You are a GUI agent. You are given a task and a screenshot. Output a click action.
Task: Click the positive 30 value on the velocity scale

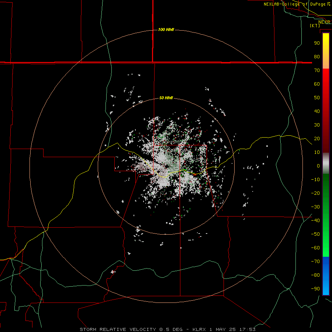click(317, 125)
